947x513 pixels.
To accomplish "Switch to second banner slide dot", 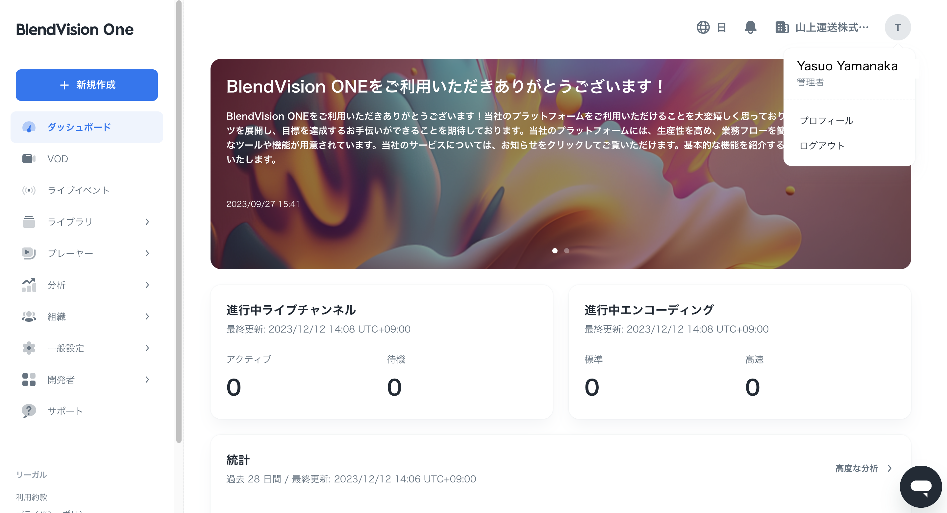I will pyautogui.click(x=566, y=251).
